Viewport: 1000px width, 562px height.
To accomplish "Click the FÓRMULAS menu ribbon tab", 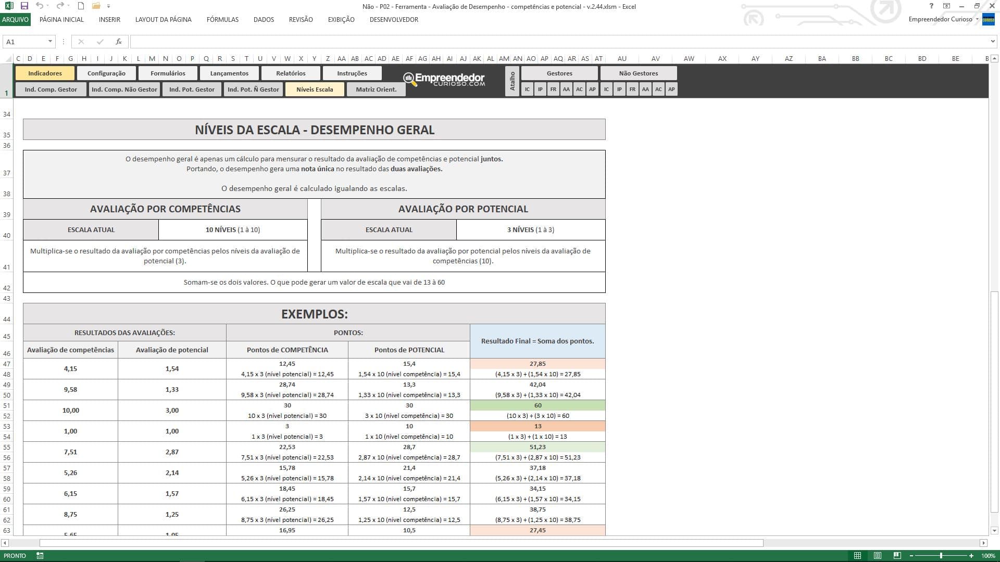I will pyautogui.click(x=222, y=19).
